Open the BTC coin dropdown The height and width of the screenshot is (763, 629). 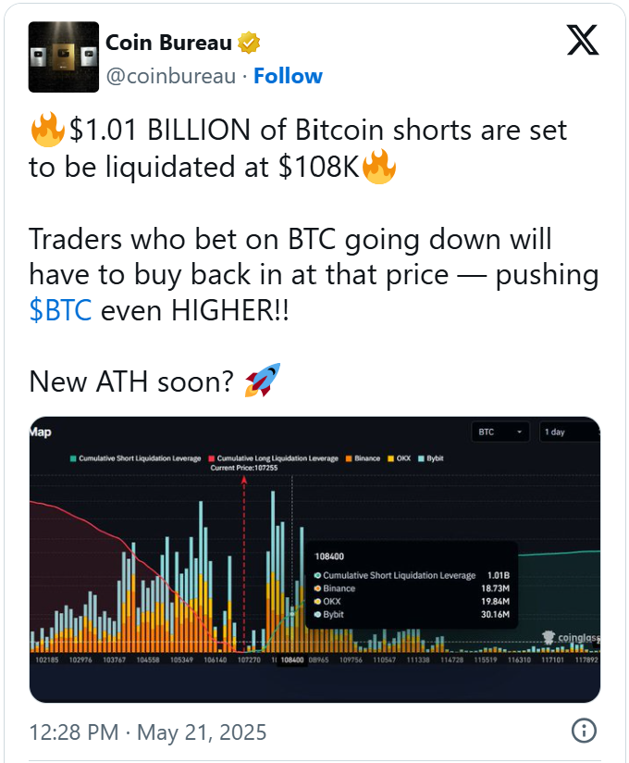click(x=499, y=432)
